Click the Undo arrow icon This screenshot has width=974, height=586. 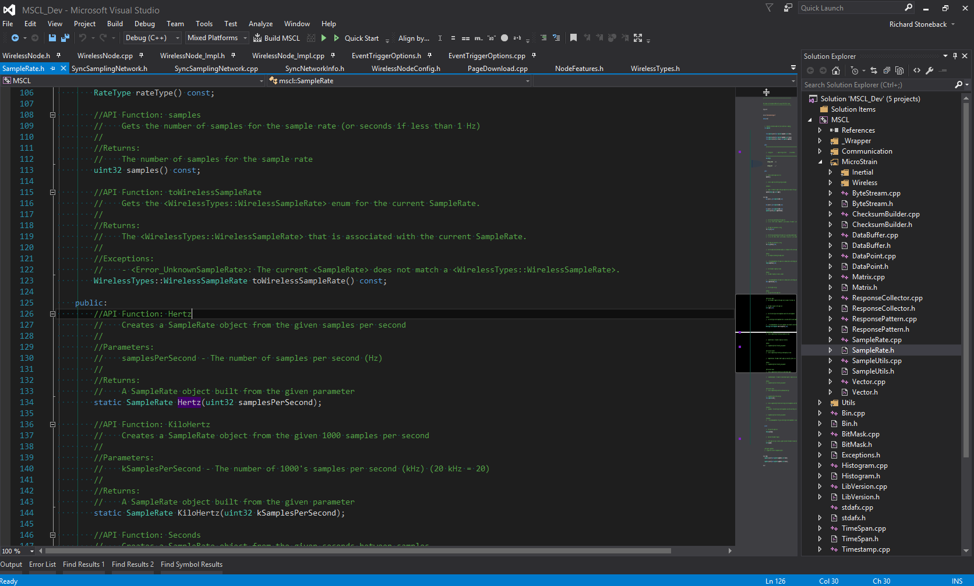(83, 38)
